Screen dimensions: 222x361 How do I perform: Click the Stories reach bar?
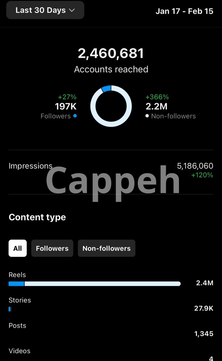click(x=10, y=309)
